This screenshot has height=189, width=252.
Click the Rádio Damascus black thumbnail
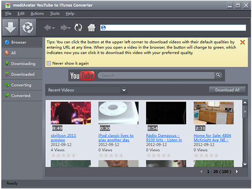[x=166, y=113]
